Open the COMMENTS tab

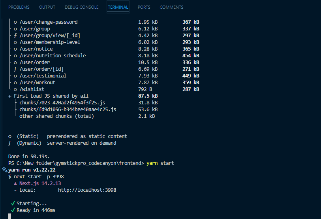click(171, 7)
